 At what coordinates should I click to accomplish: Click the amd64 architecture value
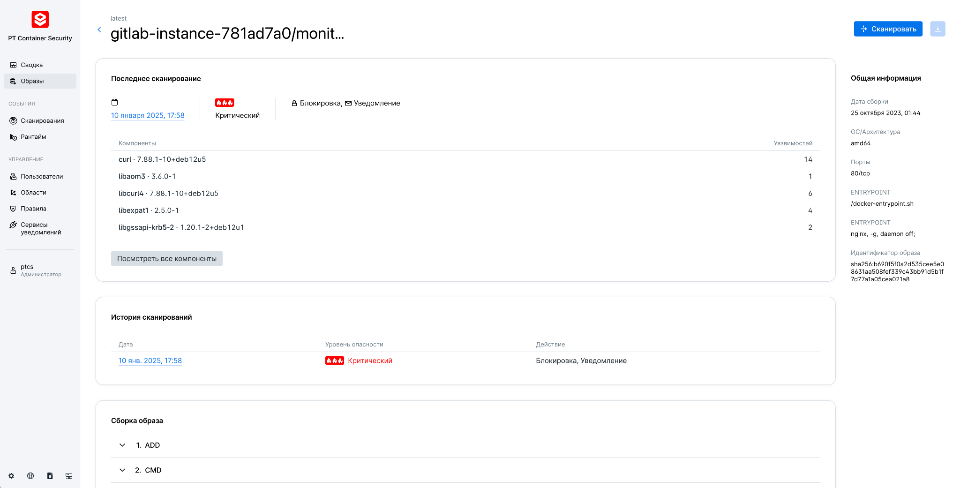861,143
